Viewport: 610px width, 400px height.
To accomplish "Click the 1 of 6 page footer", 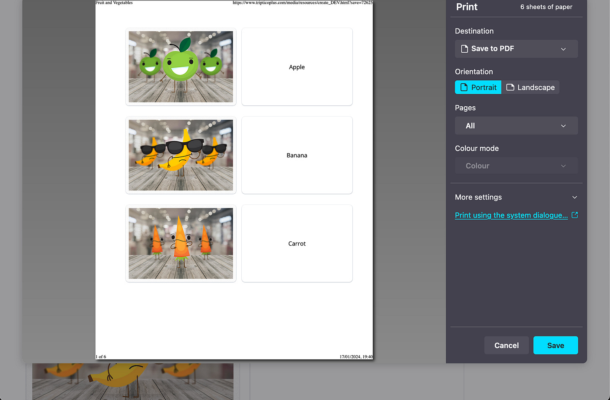I will [101, 357].
